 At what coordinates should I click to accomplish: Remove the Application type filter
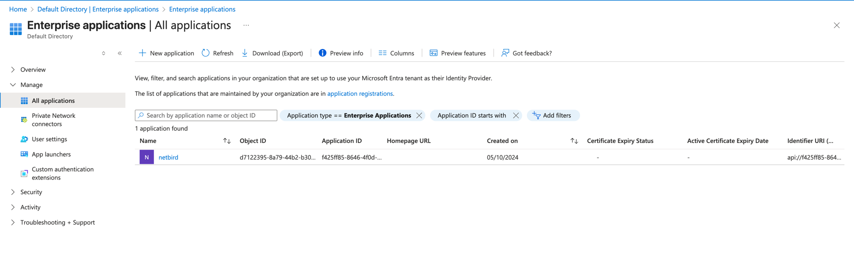click(419, 115)
